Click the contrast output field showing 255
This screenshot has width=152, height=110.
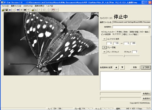(133, 43)
